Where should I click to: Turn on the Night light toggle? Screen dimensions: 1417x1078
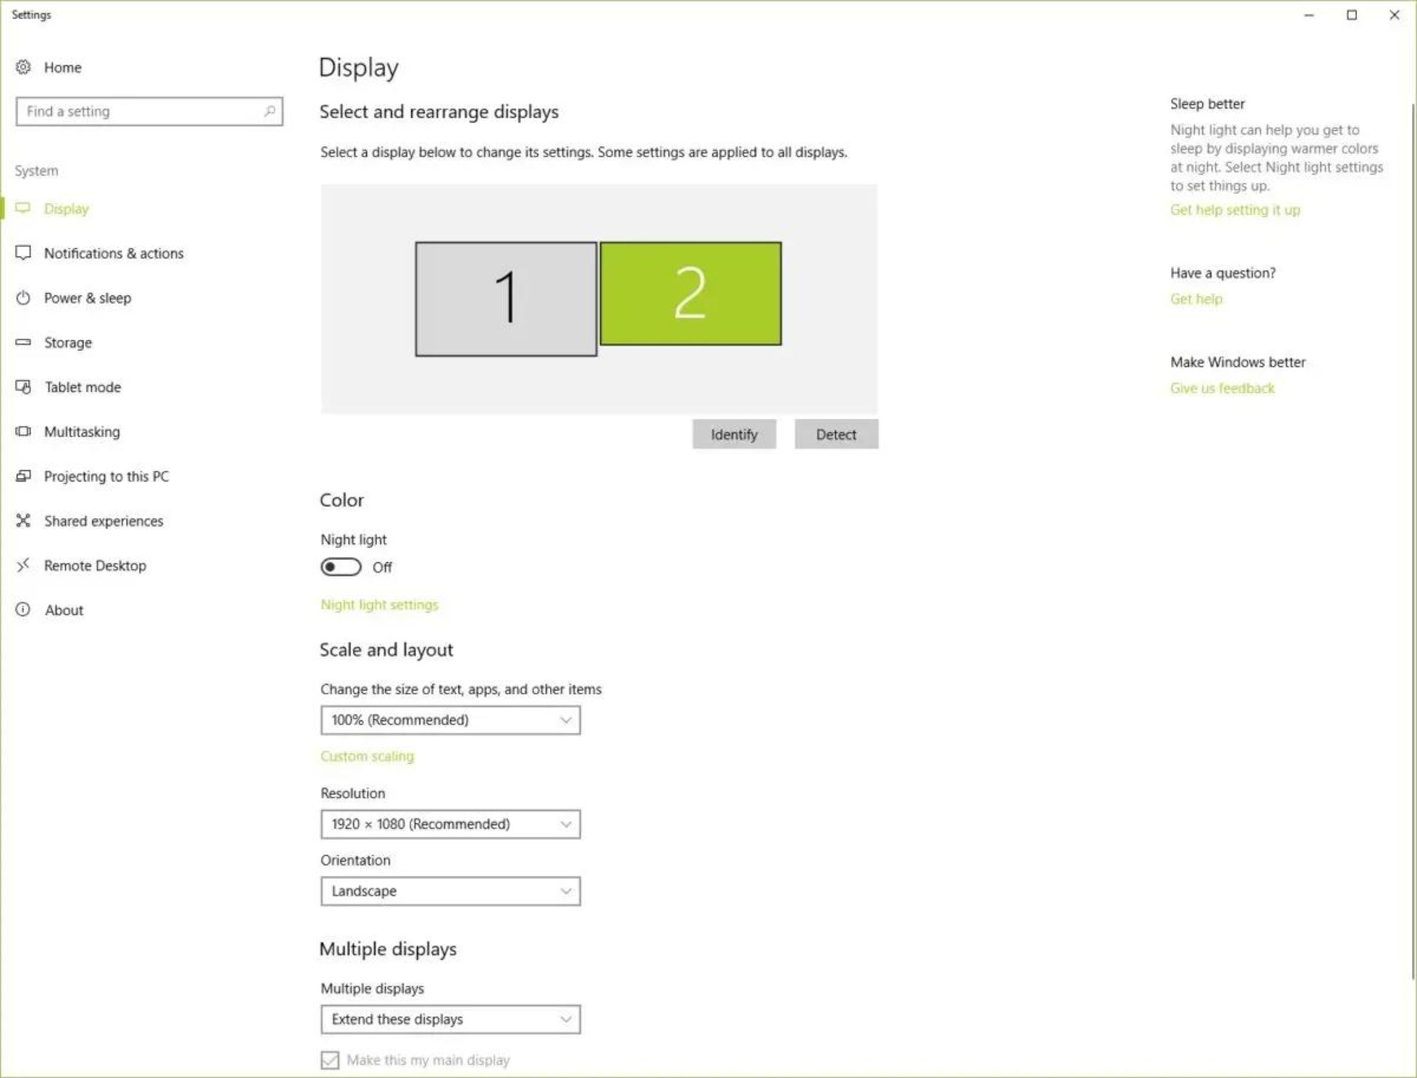(341, 567)
